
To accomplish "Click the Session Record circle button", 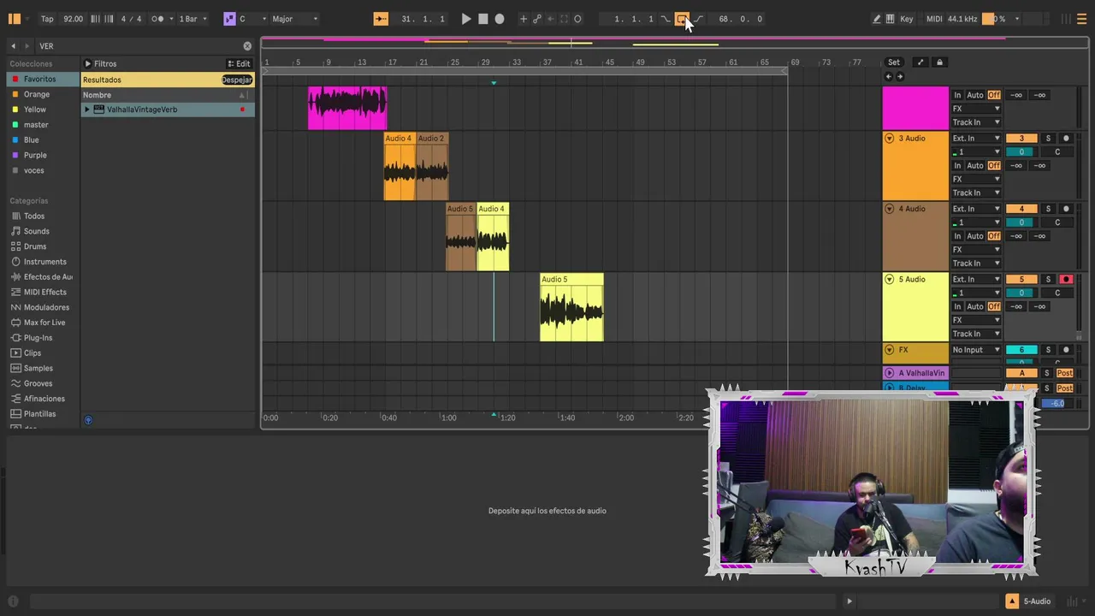I will [x=577, y=19].
